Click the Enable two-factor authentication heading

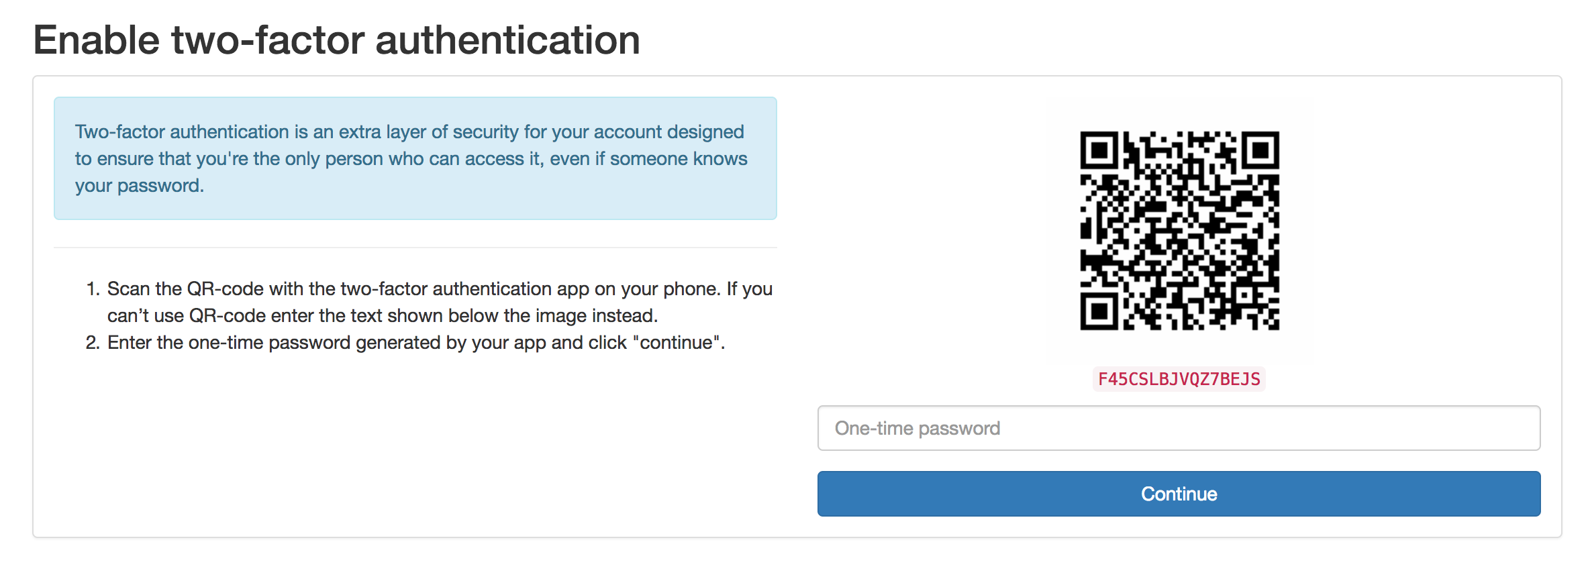336,40
